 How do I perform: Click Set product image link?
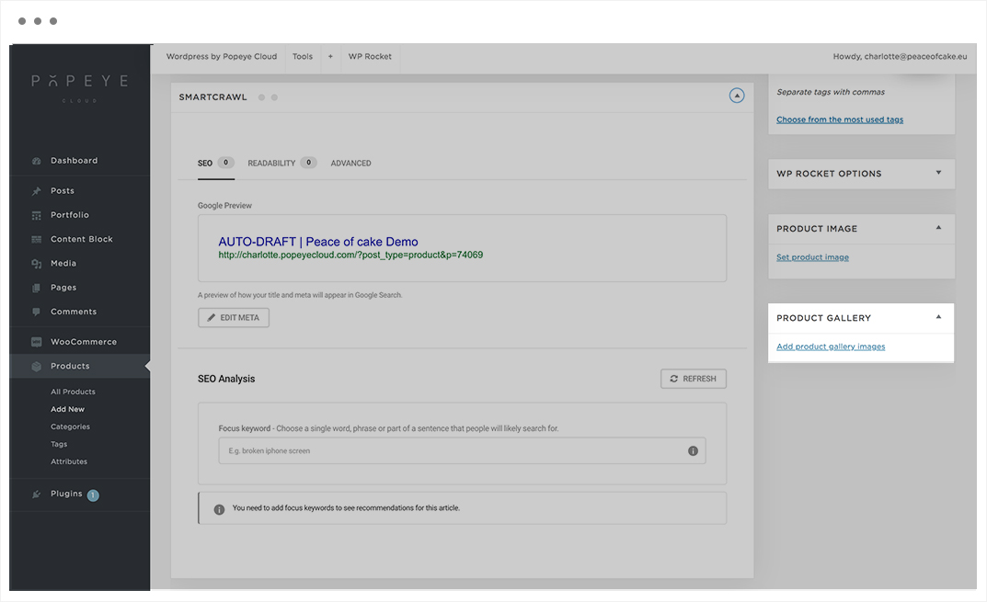coord(812,257)
